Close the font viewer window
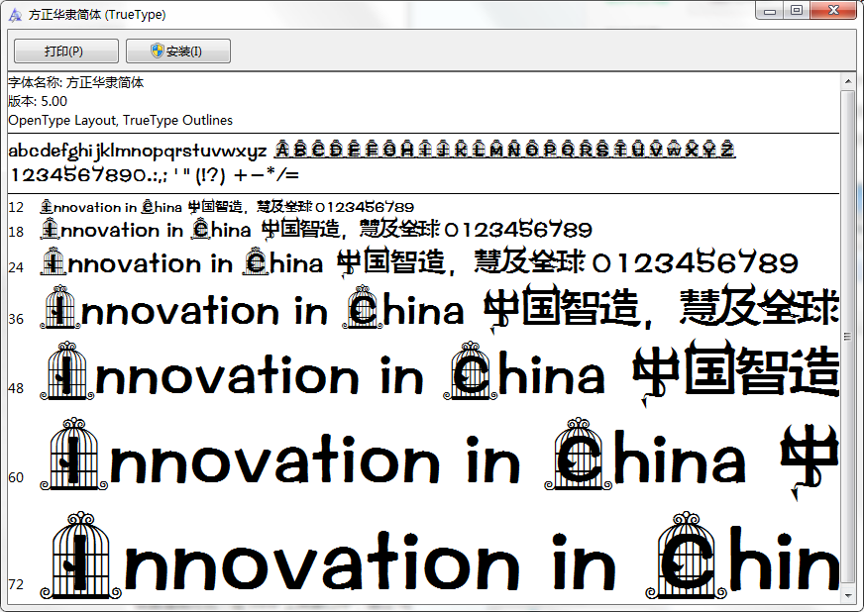864x612 pixels. click(x=833, y=11)
